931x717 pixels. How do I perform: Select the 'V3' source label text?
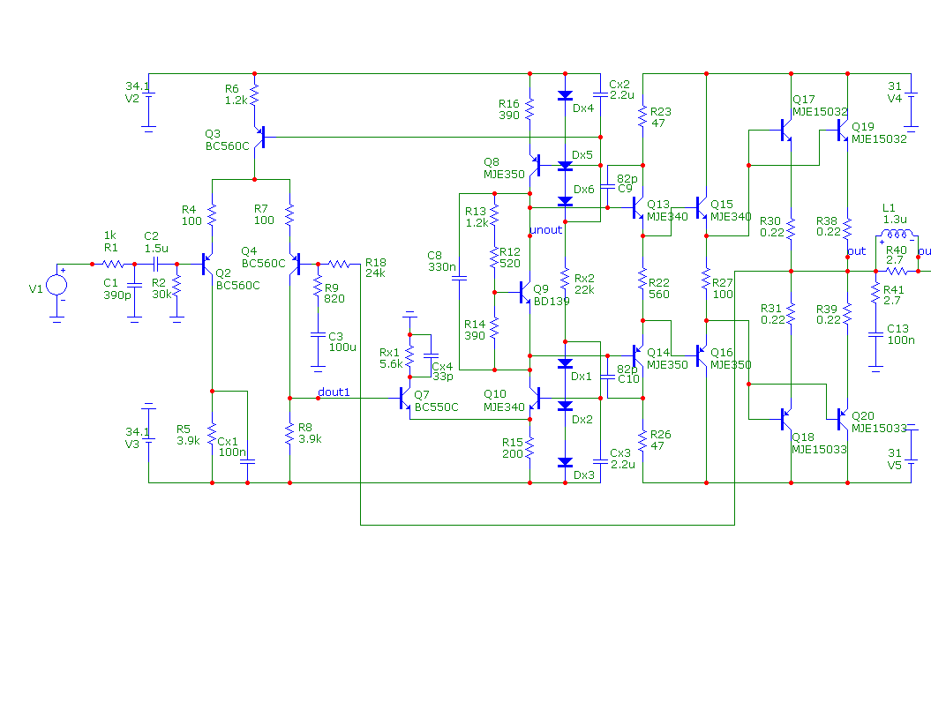point(132,444)
